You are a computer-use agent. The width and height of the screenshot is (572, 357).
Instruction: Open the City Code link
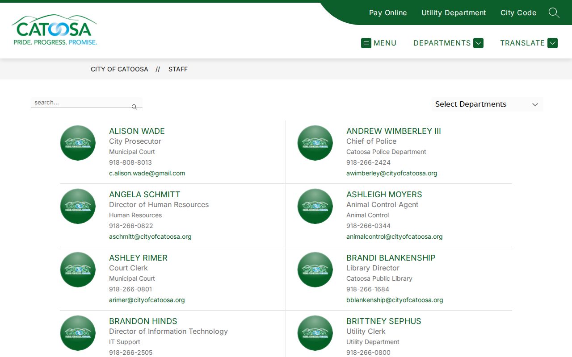[x=518, y=12]
